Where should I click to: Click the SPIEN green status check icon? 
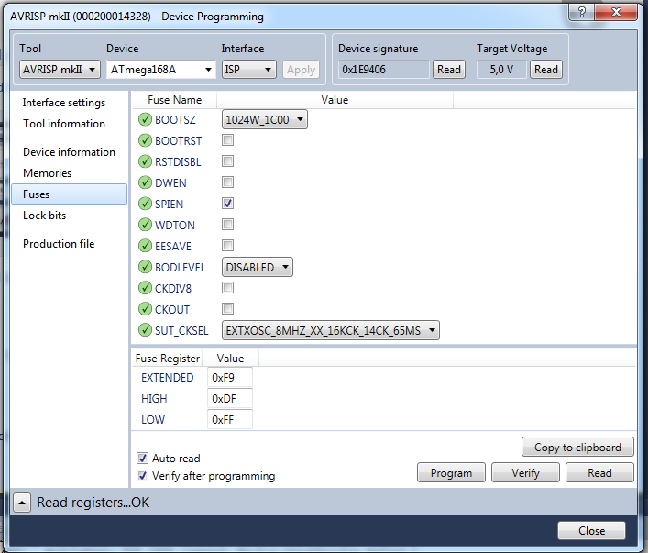click(x=145, y=204)
